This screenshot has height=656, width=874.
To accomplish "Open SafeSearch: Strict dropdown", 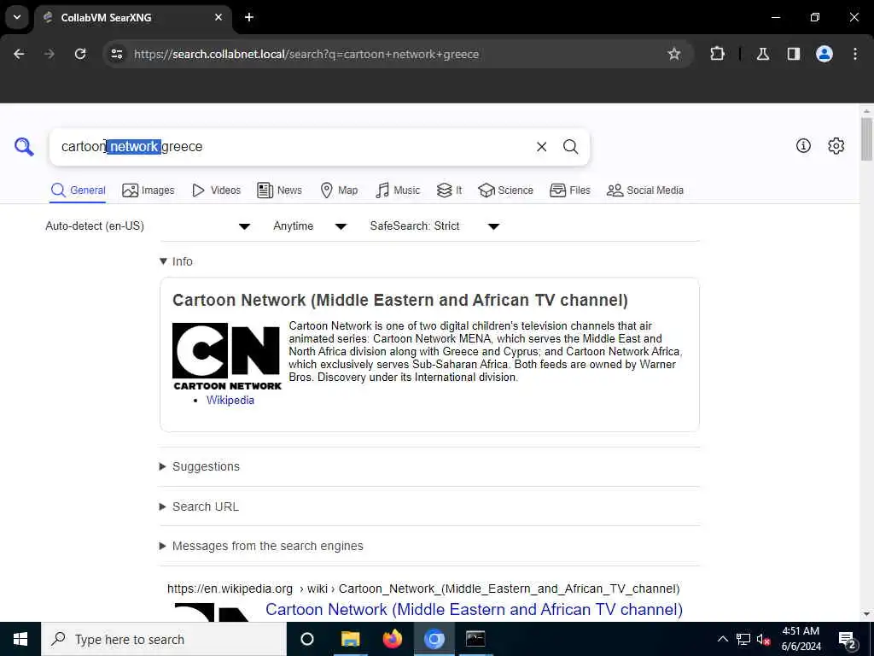I will [434, 225].
